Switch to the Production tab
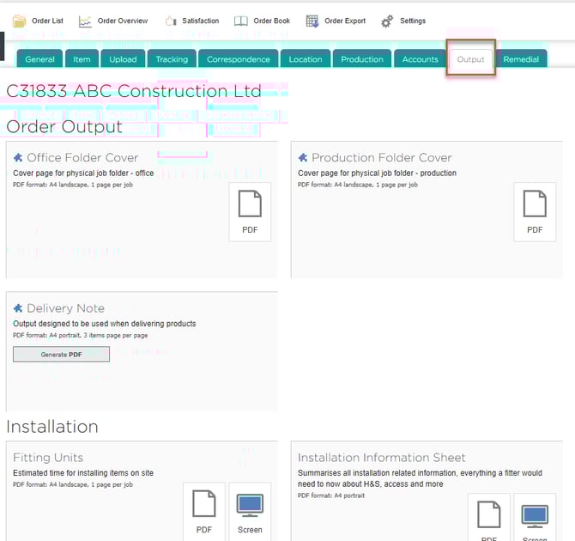Screen dimensions: 575x541 (362, 59)
